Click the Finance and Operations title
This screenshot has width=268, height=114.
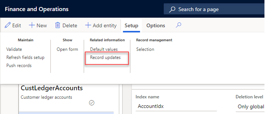[x=37, y=9]
